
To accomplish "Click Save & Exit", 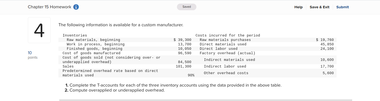I will 319,7.
